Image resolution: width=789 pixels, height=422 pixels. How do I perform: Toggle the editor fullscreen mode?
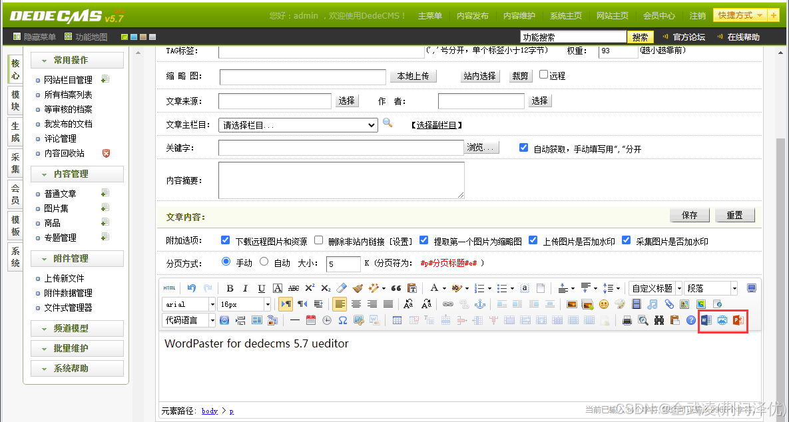point(752,288)
